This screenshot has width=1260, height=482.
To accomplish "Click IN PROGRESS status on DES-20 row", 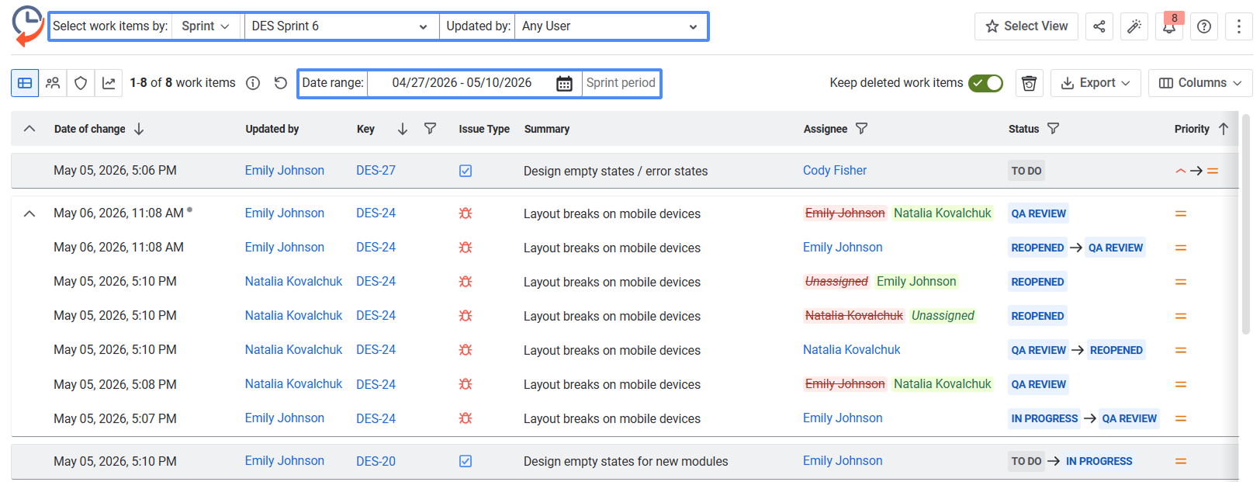I will pyautogui.click(x=1099, y=461).
